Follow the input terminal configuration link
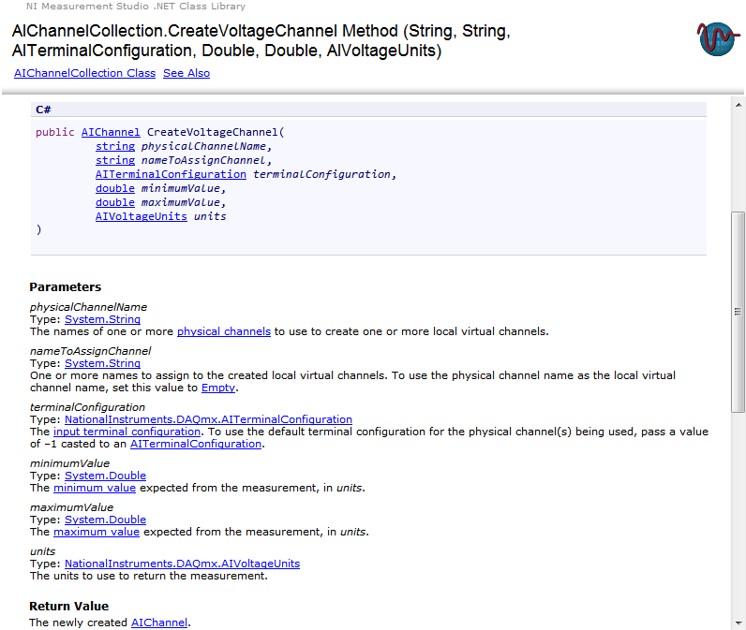The height and width of the screenshot is (630, 746). (127, 432)
